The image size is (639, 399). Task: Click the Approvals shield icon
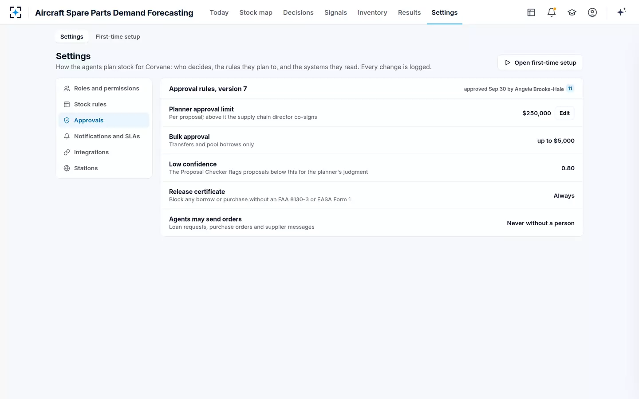coord(67,121)
